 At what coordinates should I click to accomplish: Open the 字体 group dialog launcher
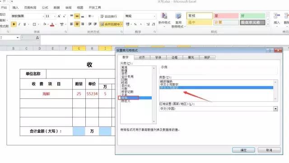click(65, 32)
